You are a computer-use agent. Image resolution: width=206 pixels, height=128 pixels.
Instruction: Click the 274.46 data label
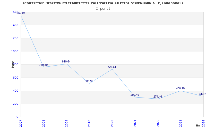158,97
